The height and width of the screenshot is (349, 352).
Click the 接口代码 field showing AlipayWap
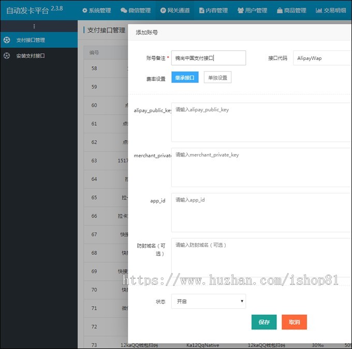pyautogui.click(x=322, y=58)
